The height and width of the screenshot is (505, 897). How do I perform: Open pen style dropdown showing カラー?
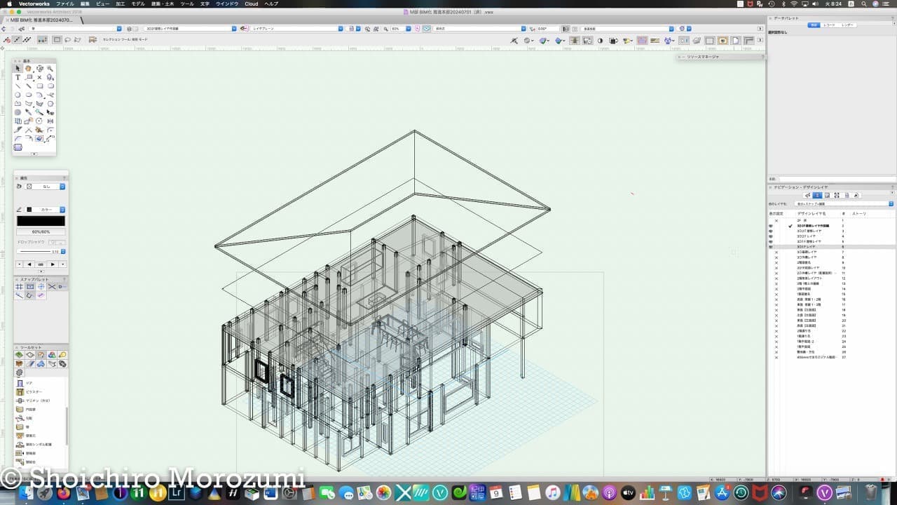(46, 210)
